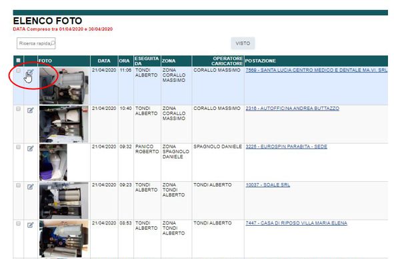The width and height of the screenshot is (394, 259).
Task: Open the photo thumbnail in the 11:06 row
Action: pyautogui.click(x=64, y=86)
